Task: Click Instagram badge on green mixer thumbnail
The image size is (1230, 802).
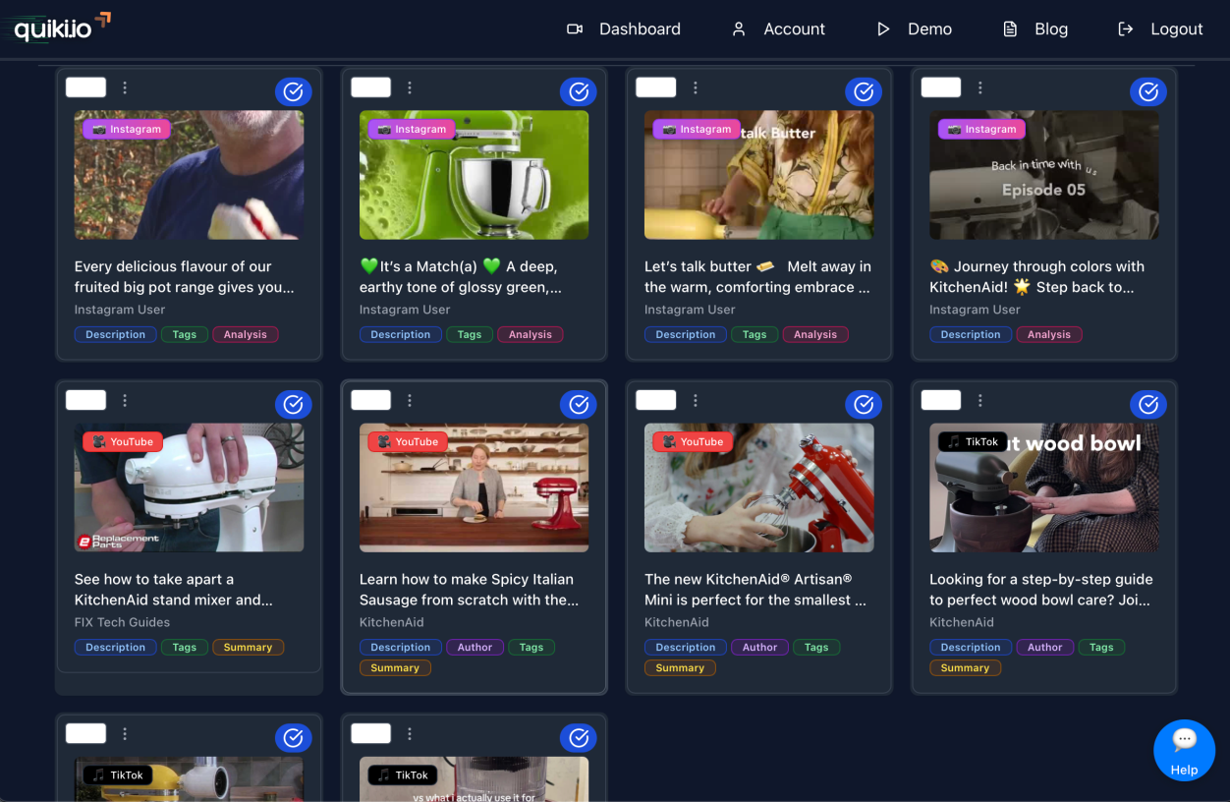Action: [x=412, y=129]
